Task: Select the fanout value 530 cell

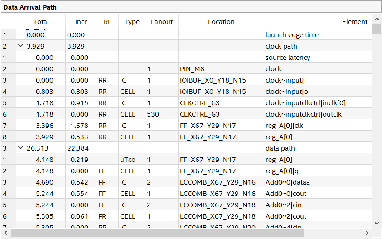Action: click(162, 114)
